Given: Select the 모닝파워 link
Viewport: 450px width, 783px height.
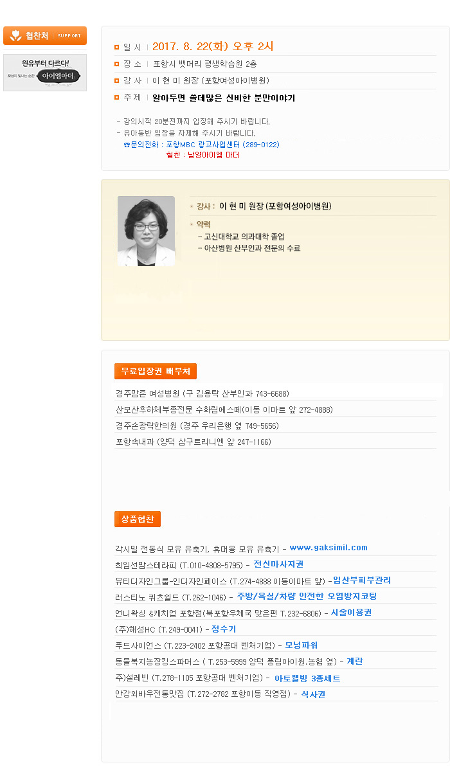Looking at the screenshot, I should point(301,645).
